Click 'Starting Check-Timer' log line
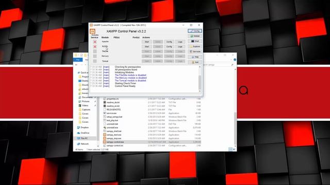Screen dimensions: 330x185 pyautogui.click(x=125, y=83)
